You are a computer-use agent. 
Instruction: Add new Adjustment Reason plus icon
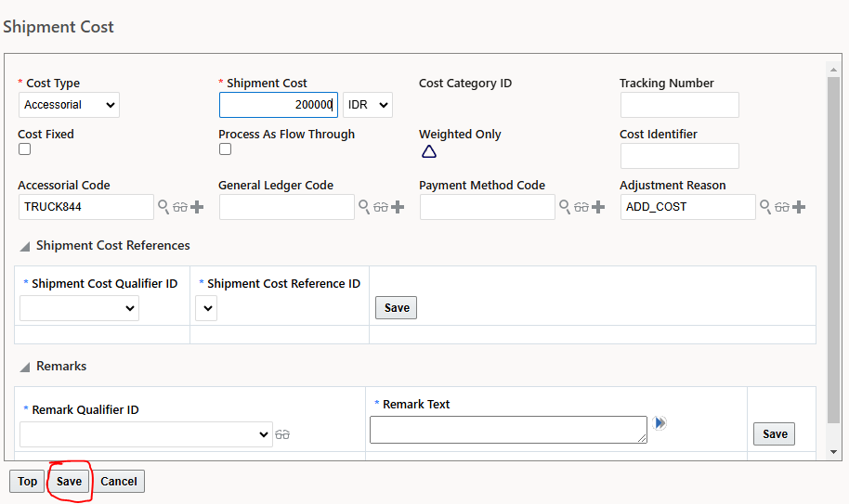[799, 207]
